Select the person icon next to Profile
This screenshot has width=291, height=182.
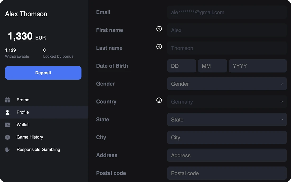coord(7,112)
